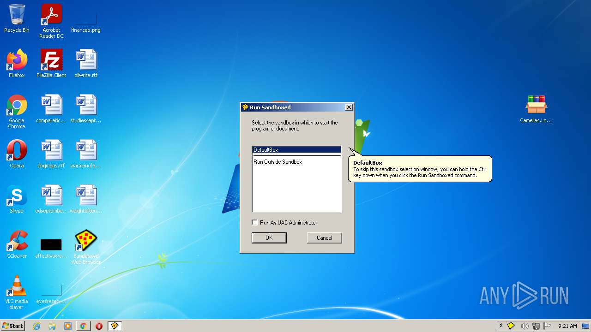Launch Skype desktop shortcut

(x=17, y=199)
